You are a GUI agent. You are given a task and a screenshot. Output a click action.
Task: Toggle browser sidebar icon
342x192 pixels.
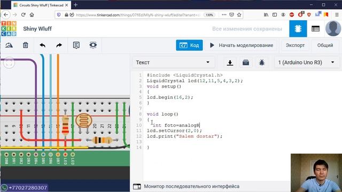(x=275, y=15)
